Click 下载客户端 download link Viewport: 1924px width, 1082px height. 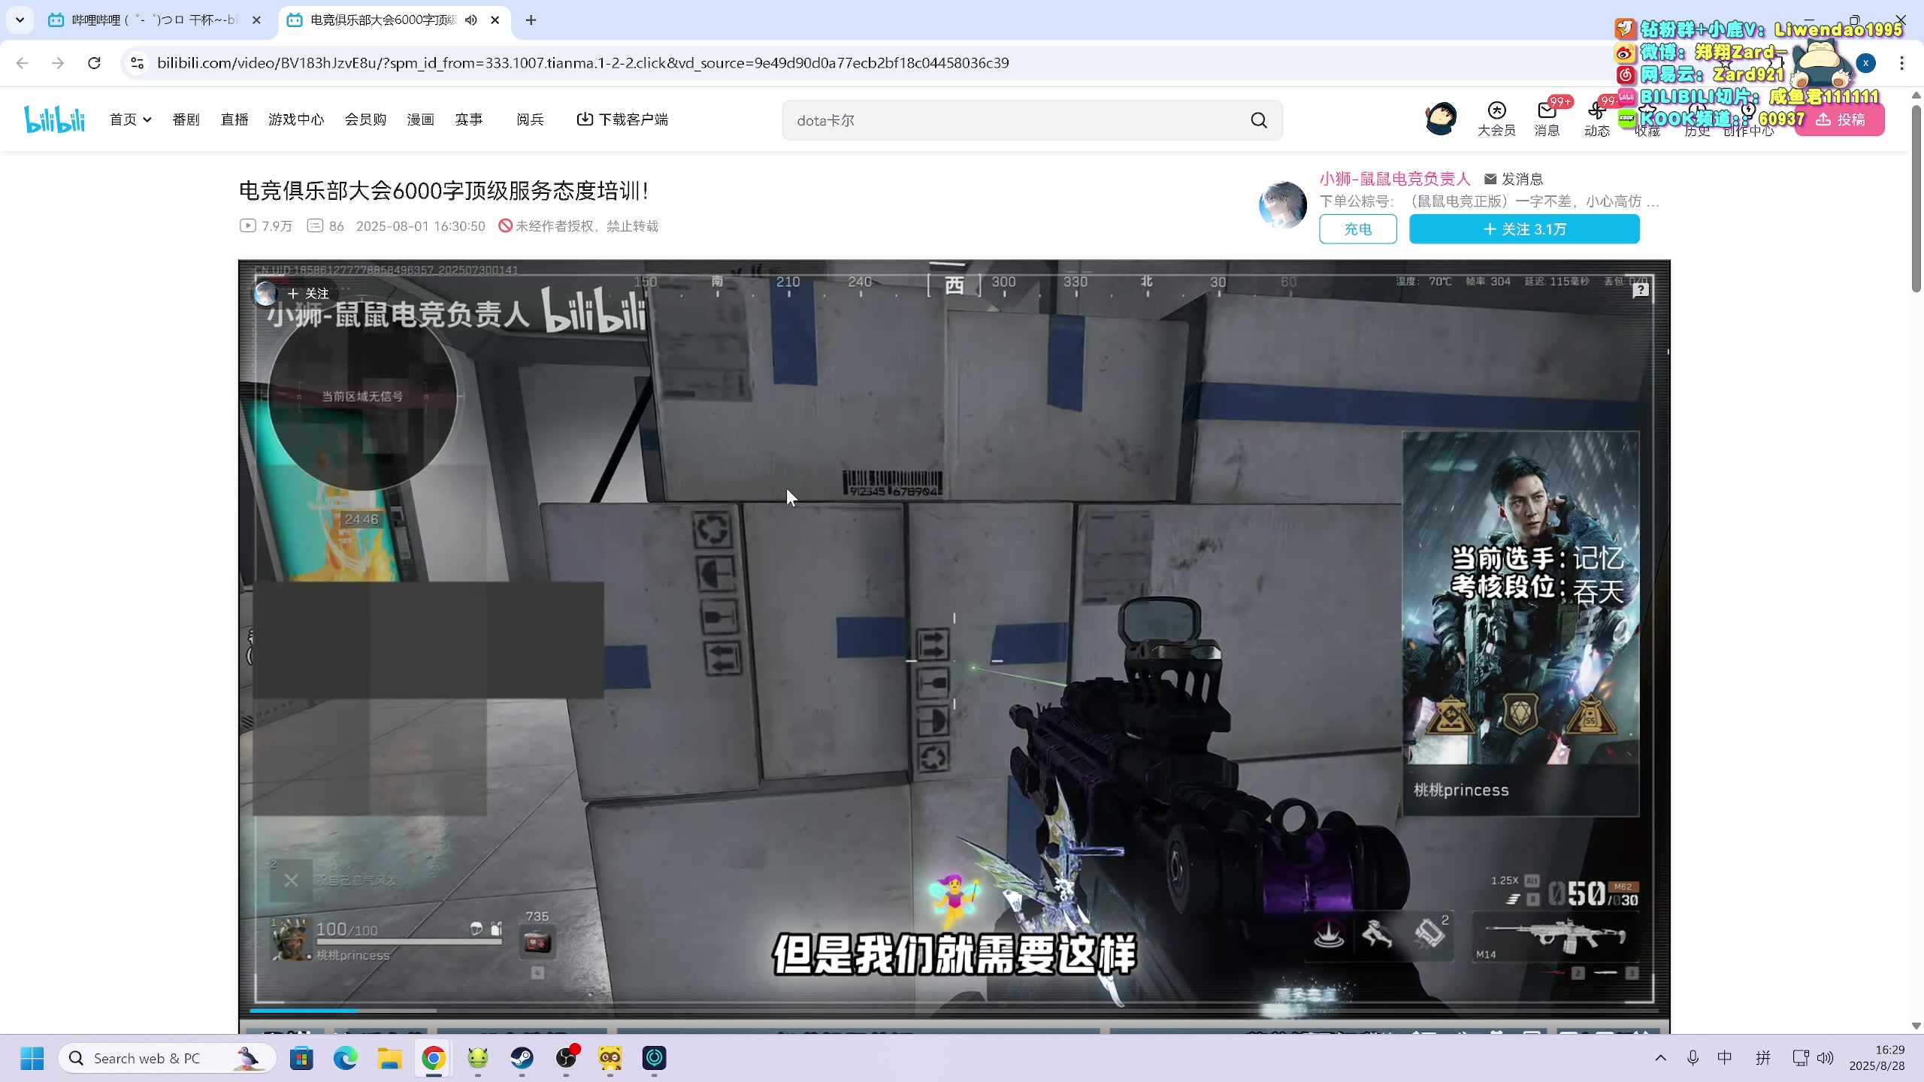tap(622, 119)
